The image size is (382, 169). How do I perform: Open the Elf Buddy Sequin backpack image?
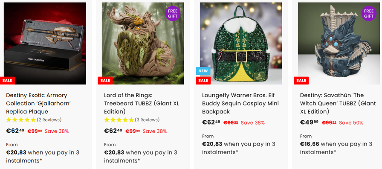[x=241, y=44]
